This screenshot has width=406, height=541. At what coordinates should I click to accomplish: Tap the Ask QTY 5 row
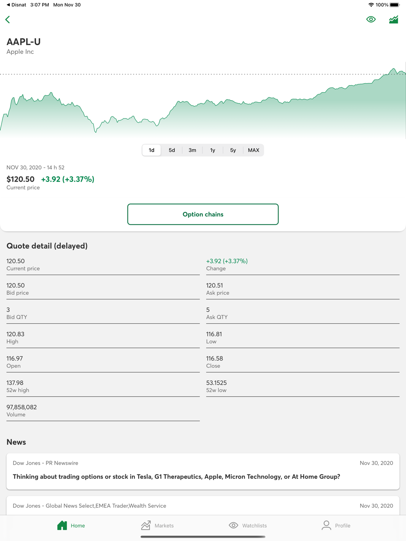coord(303,313)
